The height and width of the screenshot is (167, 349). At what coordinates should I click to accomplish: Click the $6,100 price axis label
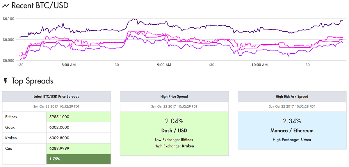(x=8, y=19)
